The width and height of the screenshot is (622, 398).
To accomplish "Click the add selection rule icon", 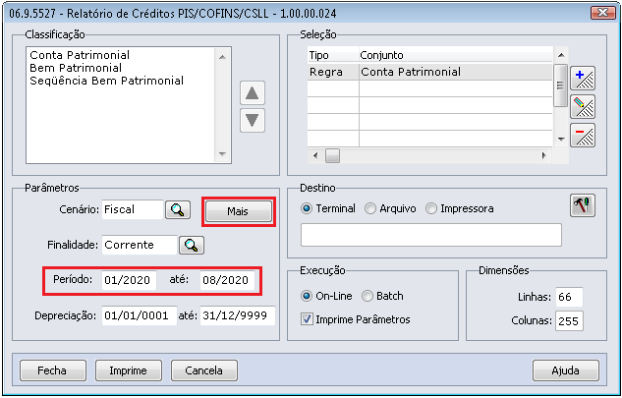I will 583,79.
